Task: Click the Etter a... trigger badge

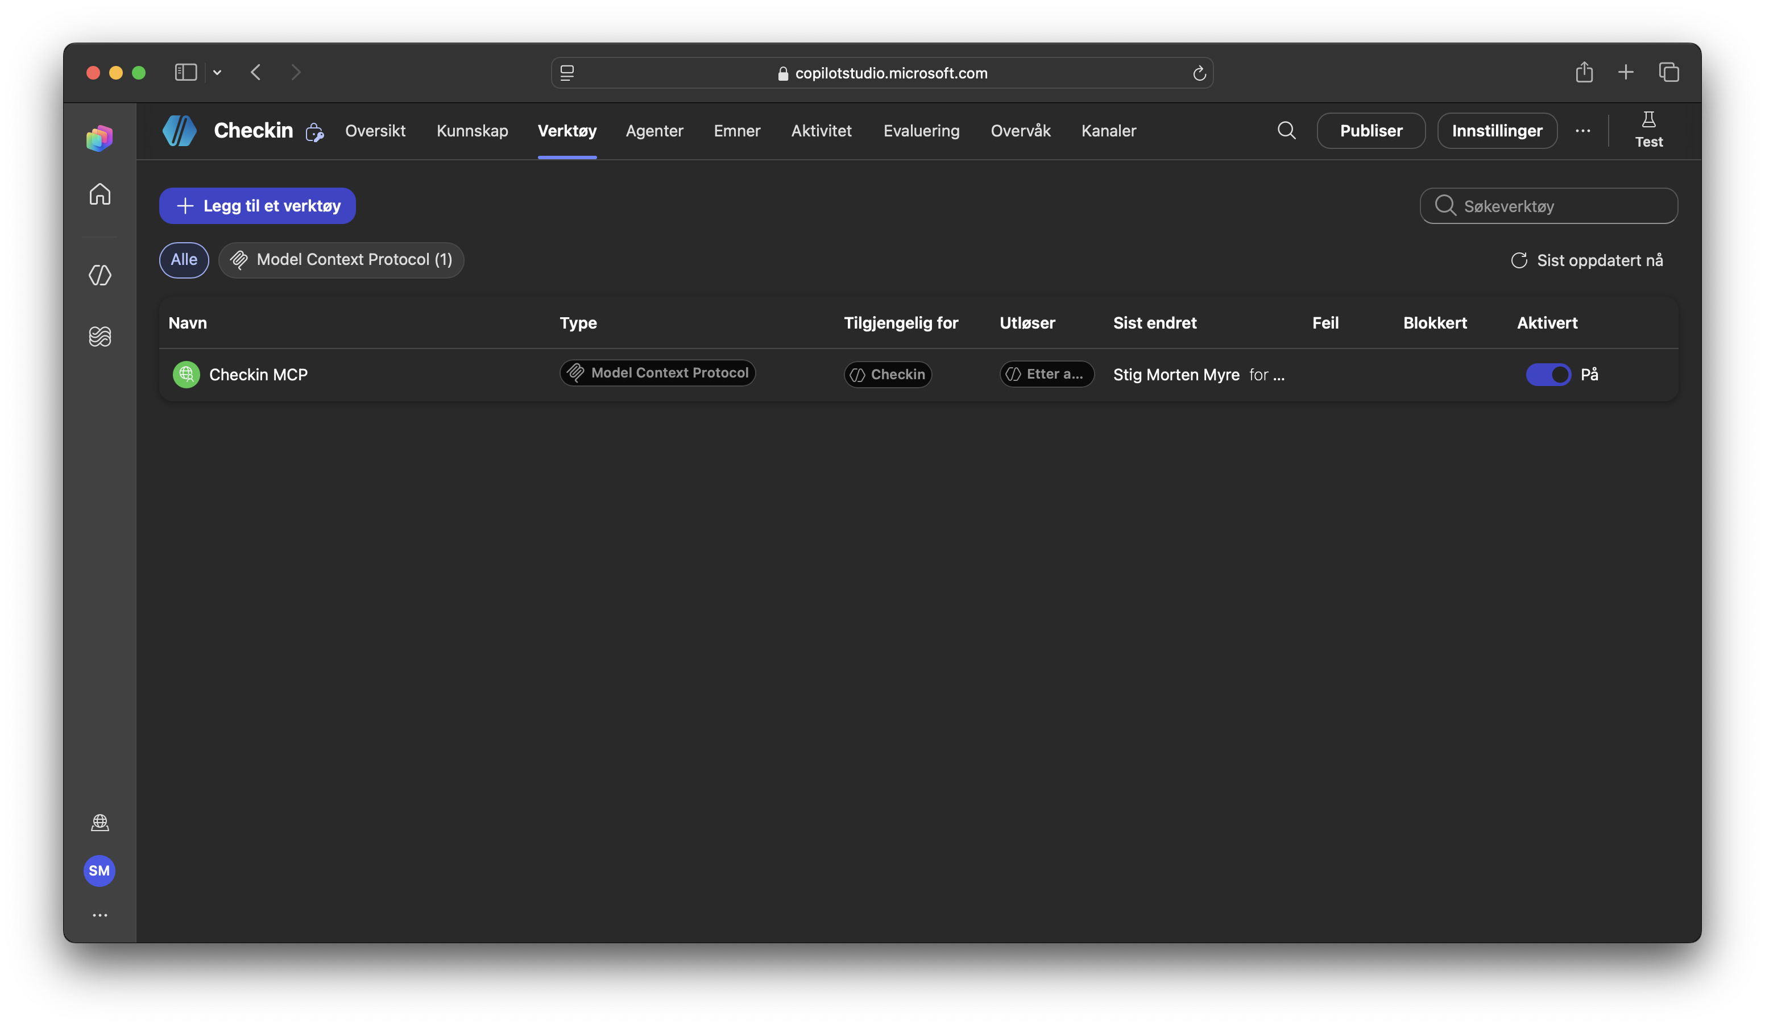Action: (1046, 374)
